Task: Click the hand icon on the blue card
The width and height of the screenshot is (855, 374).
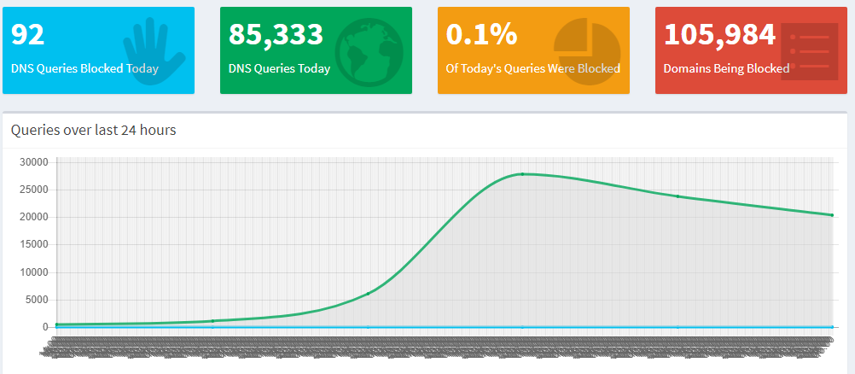Action: tap(154, 48)
